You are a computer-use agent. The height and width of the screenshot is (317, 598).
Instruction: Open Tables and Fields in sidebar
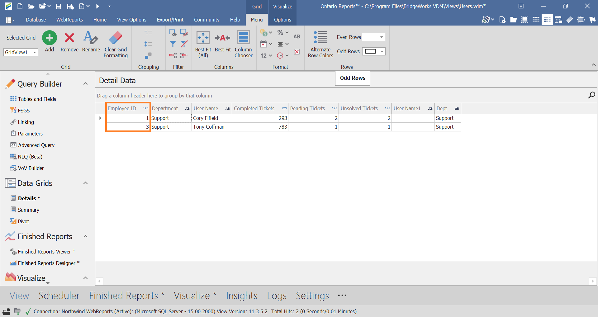(x=37, y=99)
